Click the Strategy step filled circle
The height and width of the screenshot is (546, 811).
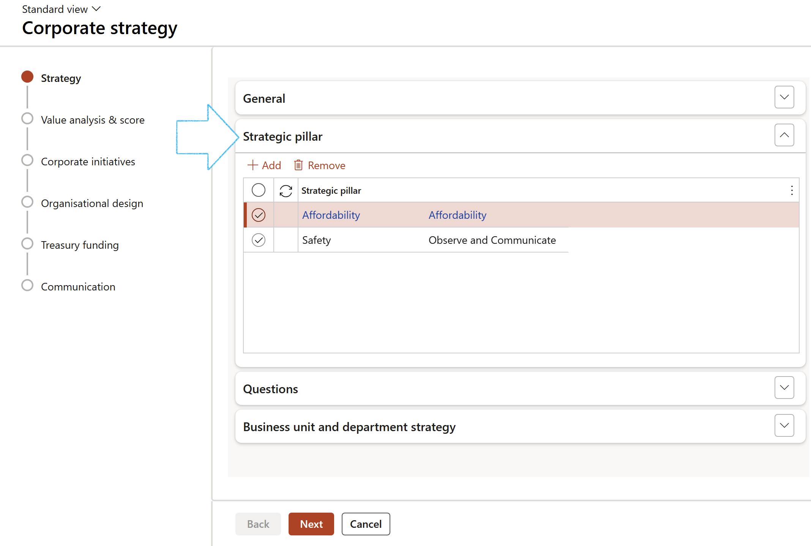coord(27,77)
